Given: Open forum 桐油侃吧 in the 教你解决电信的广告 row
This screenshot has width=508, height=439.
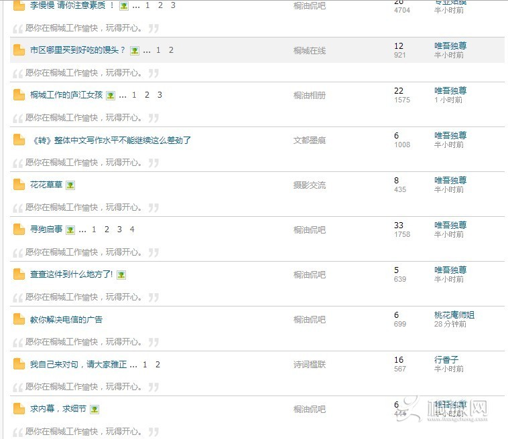Looking at the screenshot, I should click(x=310, y=320).
